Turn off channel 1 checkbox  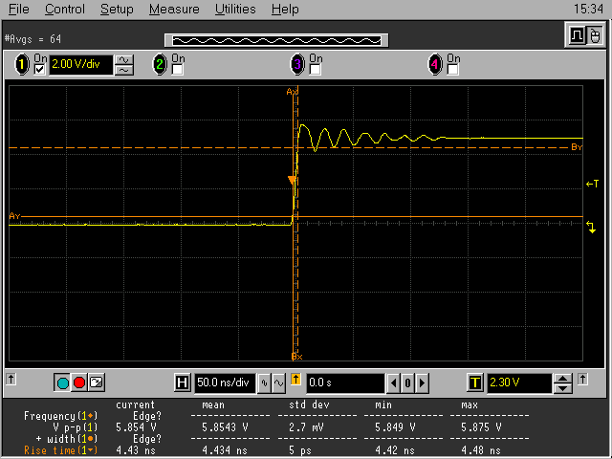coord(40,70)
